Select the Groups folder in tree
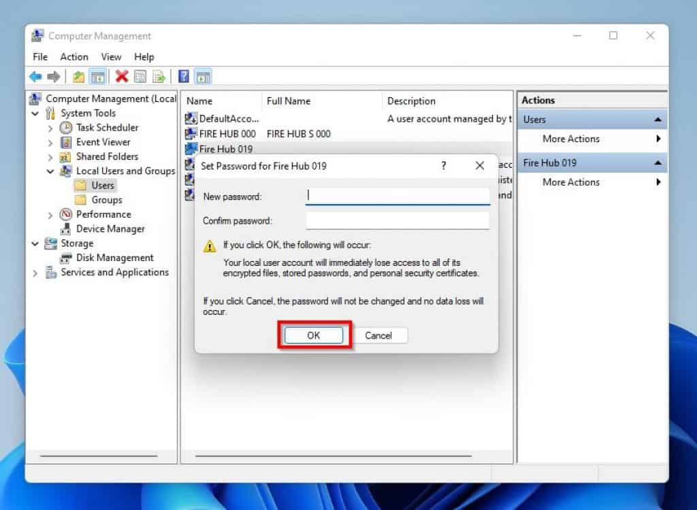 (x=107, y=200)
